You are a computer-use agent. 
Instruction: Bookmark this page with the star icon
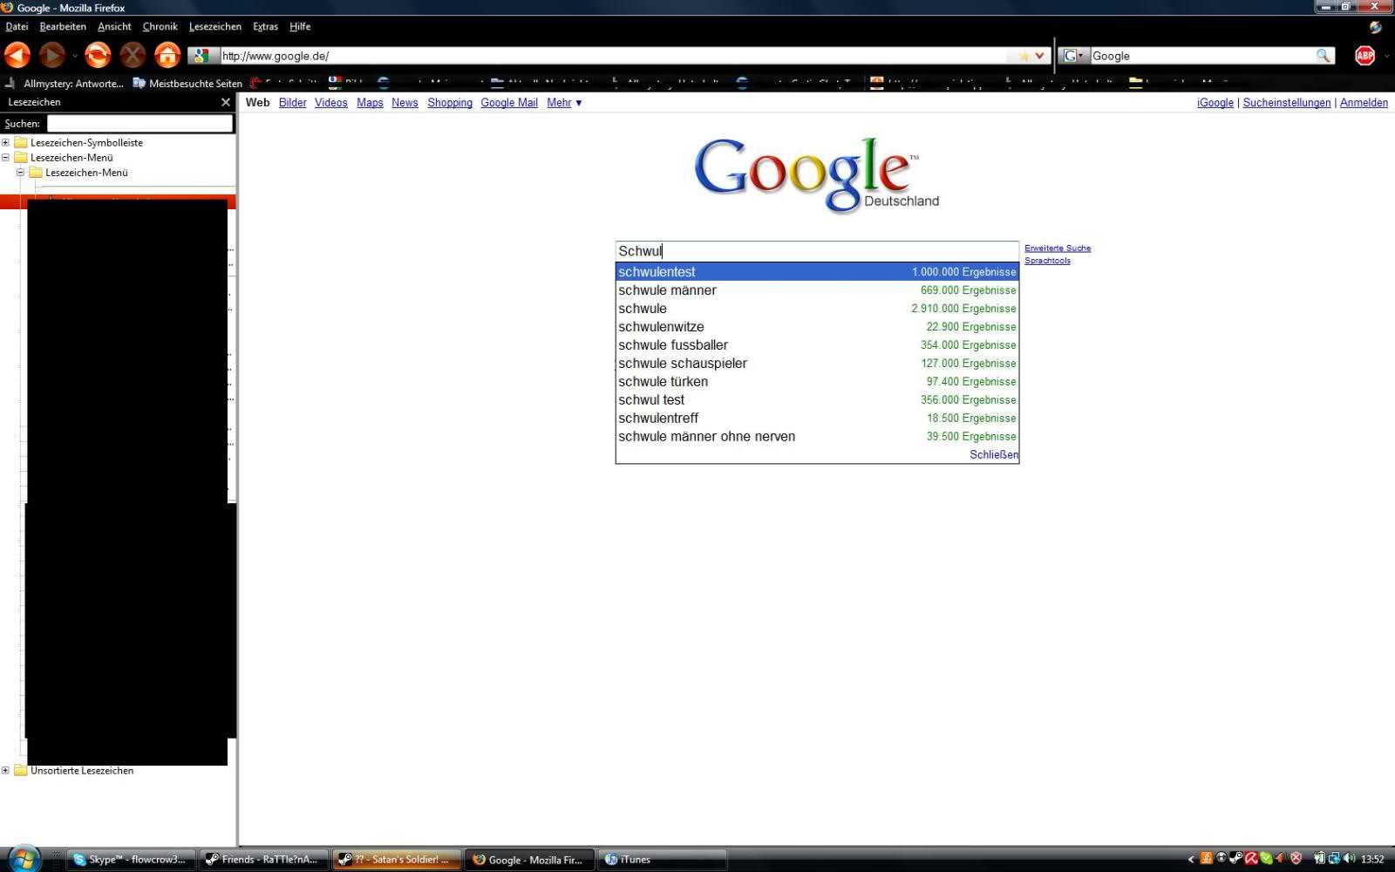(x=1024, y=56)
